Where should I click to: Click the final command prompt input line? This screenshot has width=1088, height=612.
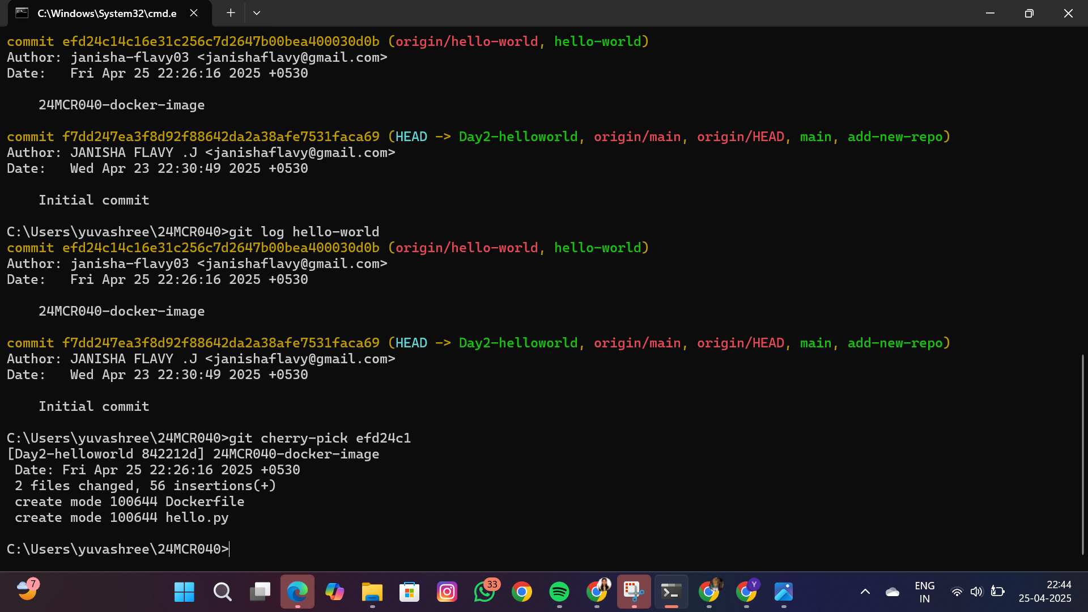coord(118,549)
